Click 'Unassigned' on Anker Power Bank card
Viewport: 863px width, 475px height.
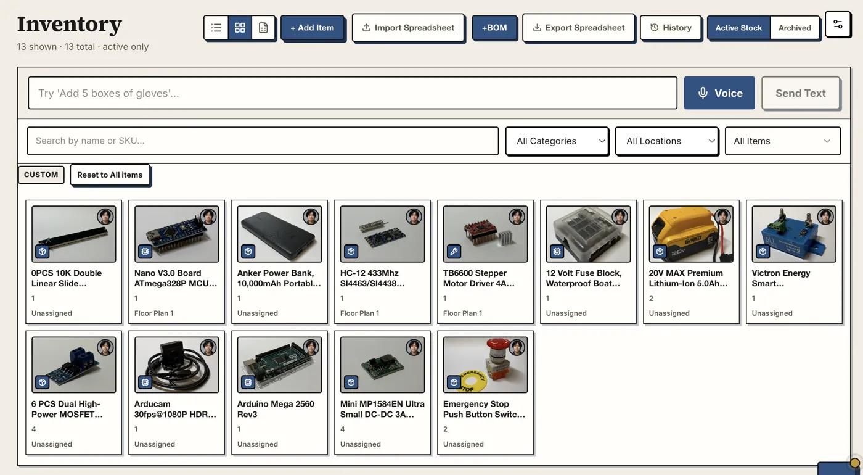point(258,313)
